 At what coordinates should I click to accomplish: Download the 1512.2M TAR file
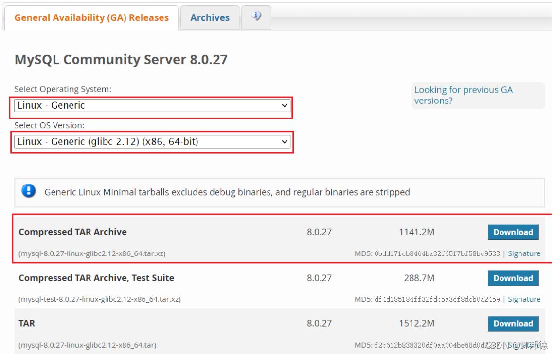[x=513, y=324]
